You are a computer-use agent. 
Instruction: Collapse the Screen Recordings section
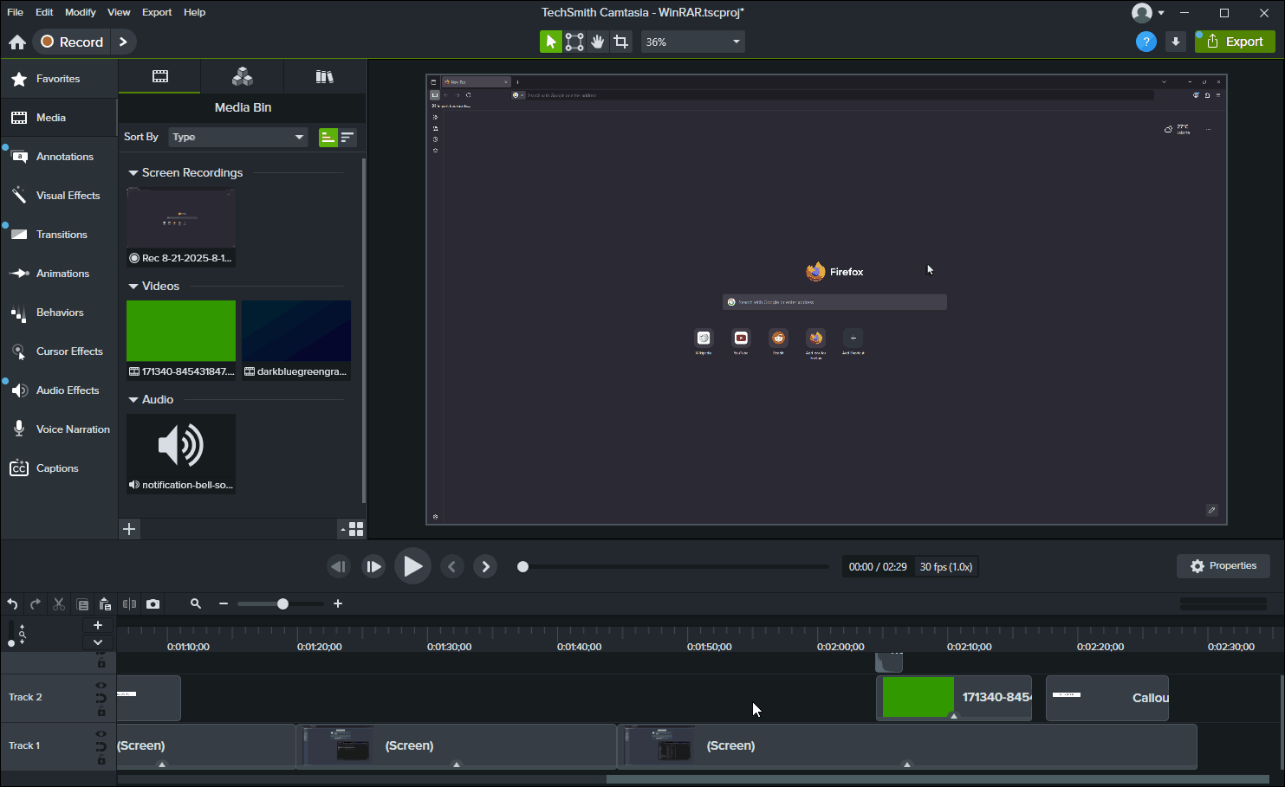tap(133, 172)
